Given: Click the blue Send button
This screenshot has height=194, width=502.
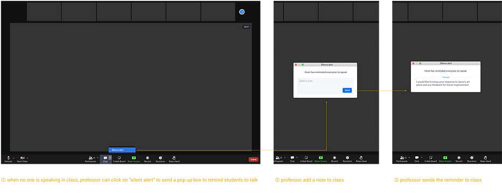Looking at the screenshot, I should click(x=347, y=90).
